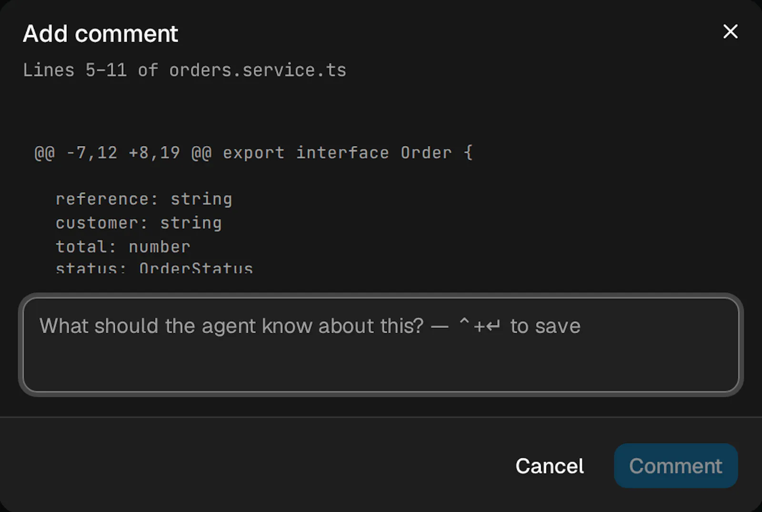
Task: Click the string type on reference line
Action: tap(201, 199)
